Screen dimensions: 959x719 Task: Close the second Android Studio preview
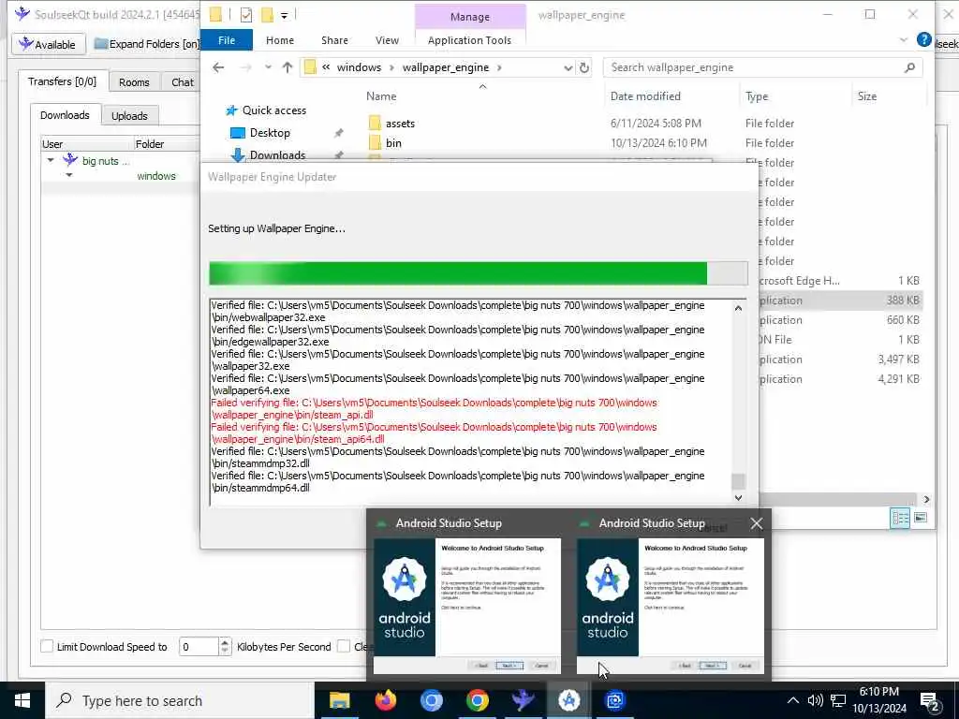757,523
